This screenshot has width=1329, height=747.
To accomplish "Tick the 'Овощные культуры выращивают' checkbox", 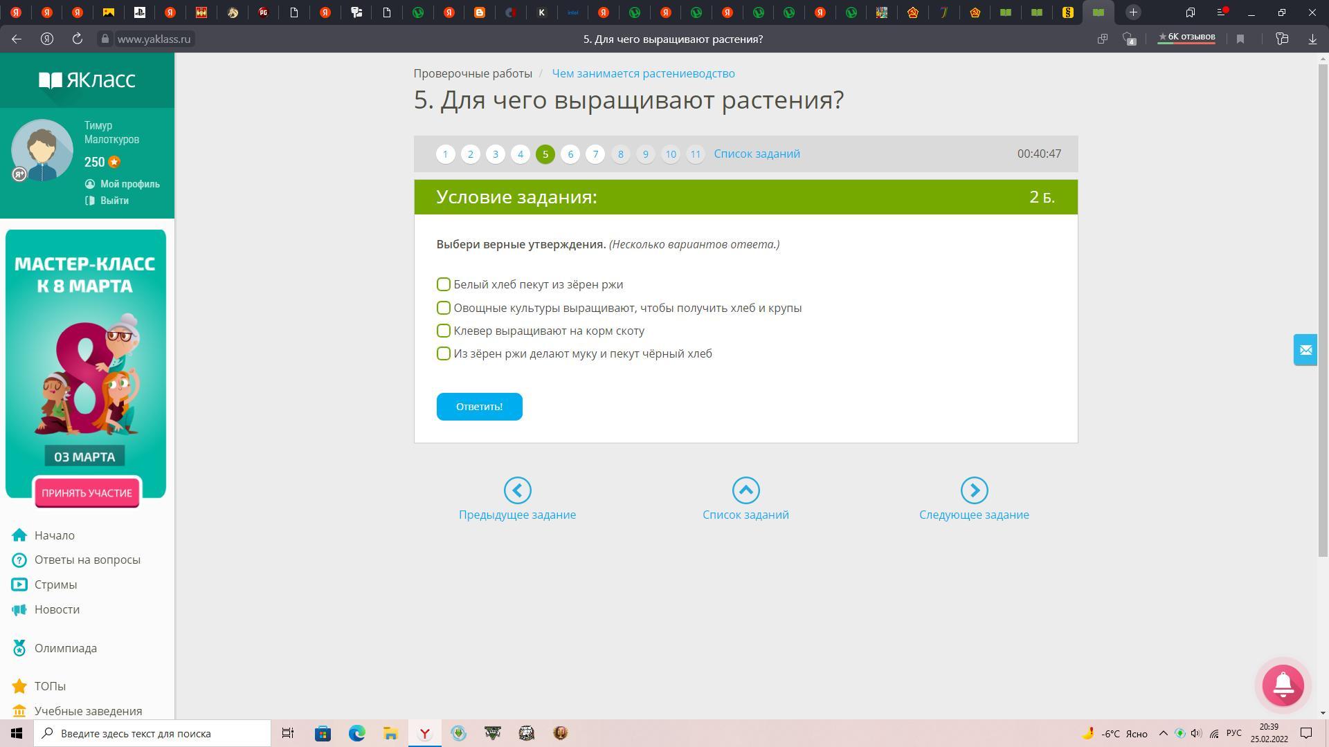I will (444, 308).
